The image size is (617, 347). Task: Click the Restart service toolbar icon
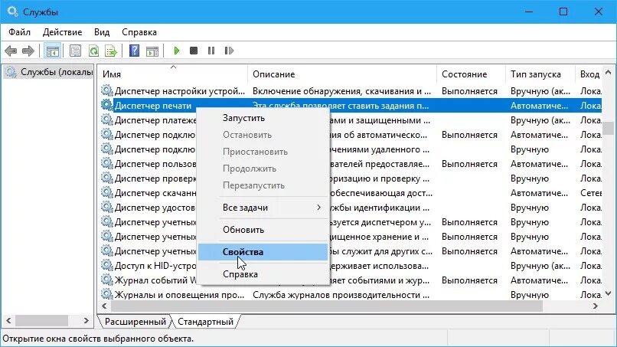point(229,51)
